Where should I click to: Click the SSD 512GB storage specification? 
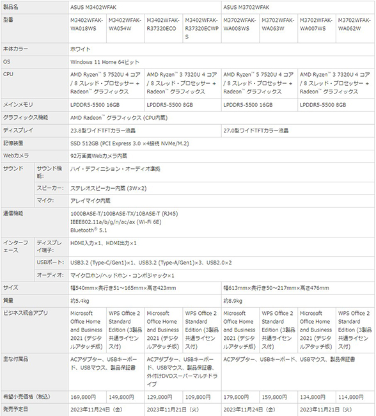pyautogui.click(x=130, y=143)
